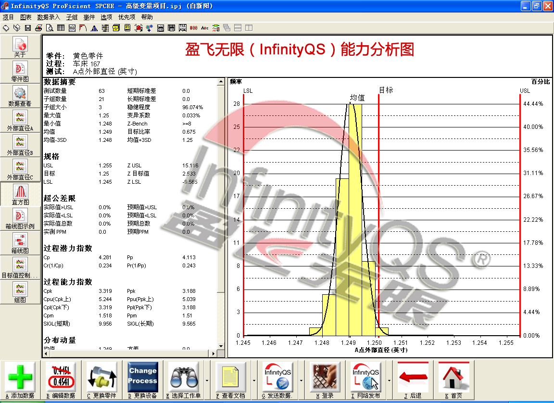
Task: Open the 零件图 sidebar button
Action: [x=20, y=71]
